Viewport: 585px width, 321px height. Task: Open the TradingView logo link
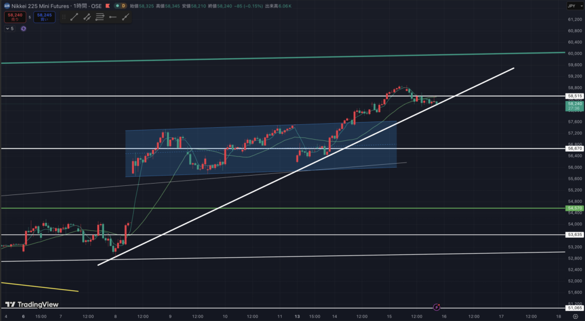click(x=32, y=304)
